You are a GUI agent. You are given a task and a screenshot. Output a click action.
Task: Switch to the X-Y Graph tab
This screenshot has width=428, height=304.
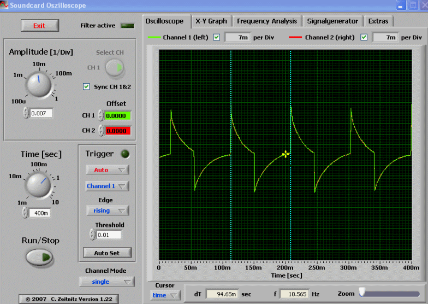pyautogui.click(x=211, y=21)
